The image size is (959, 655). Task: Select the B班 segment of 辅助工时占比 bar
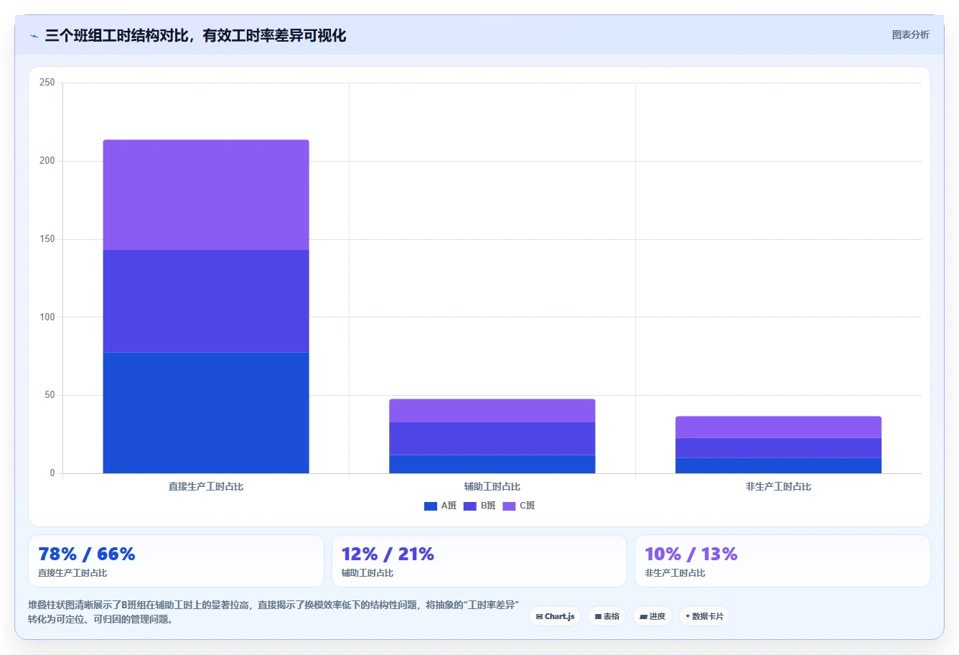tap(492, 438)
